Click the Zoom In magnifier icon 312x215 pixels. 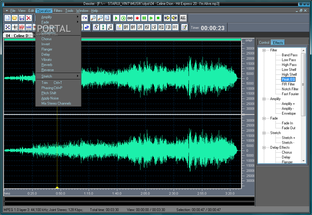[93, 18]
